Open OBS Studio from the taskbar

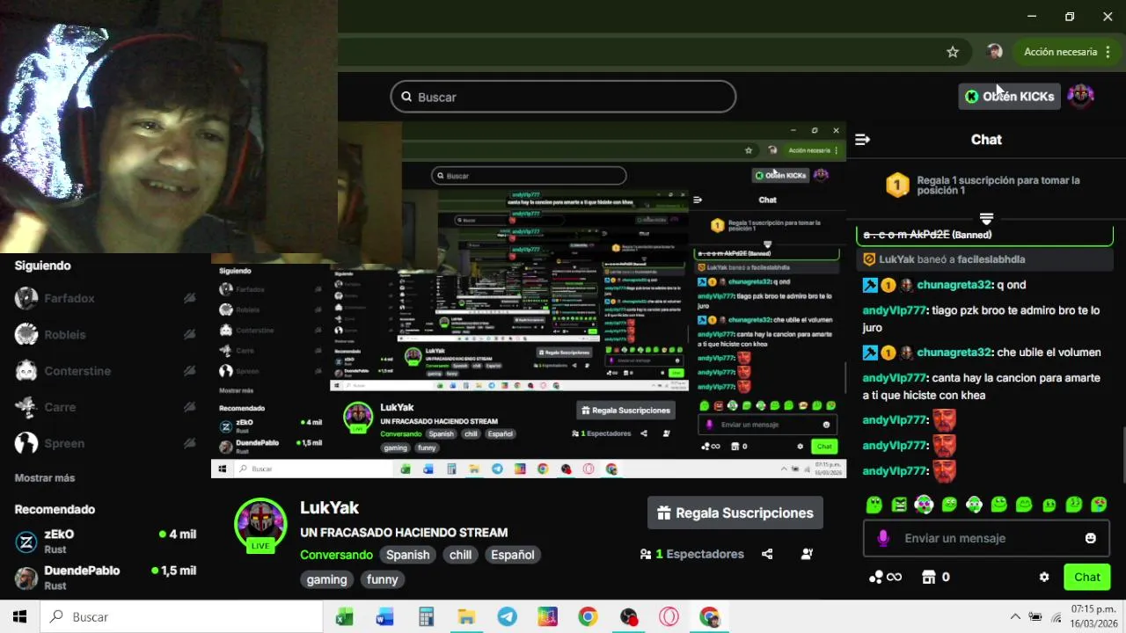click(x=629, y=617)
